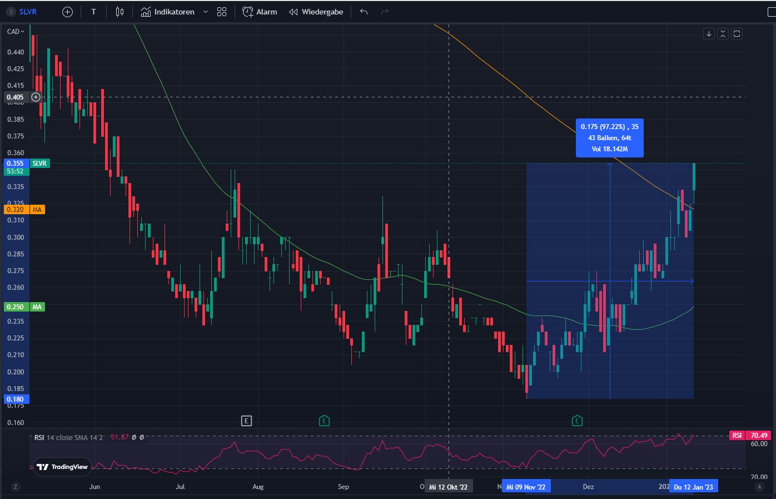Expand the indicator favorites dropdown arrow

click(206, 12)
